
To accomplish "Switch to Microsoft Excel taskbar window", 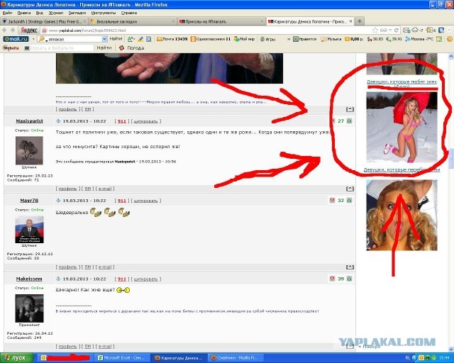I will click(121, 358).
